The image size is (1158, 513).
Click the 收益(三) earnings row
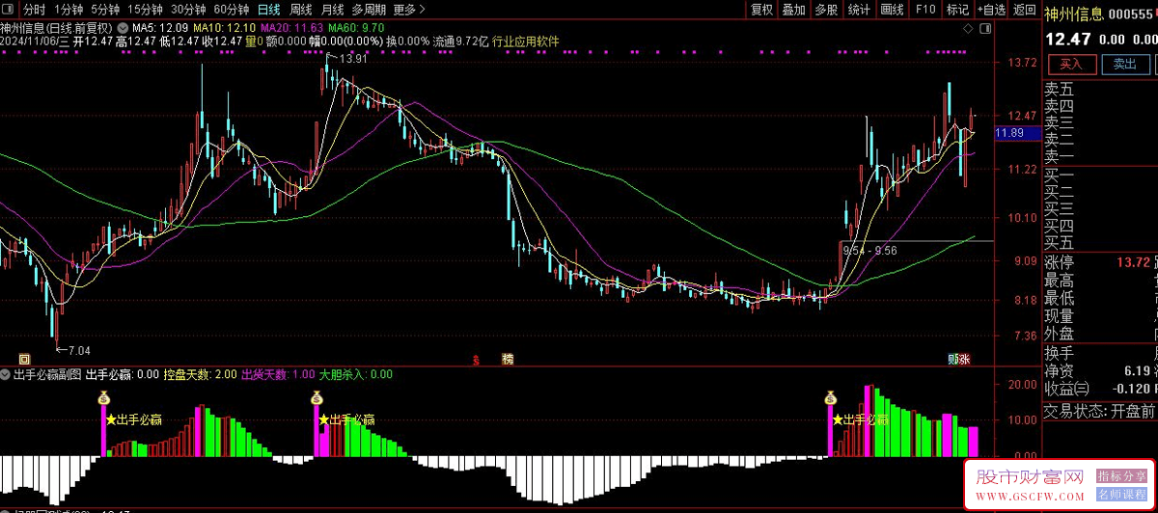(x=1099, y=389)
